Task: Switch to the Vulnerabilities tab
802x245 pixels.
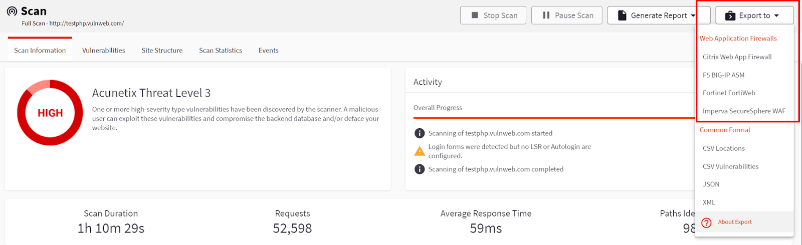Action: point(104,50)
